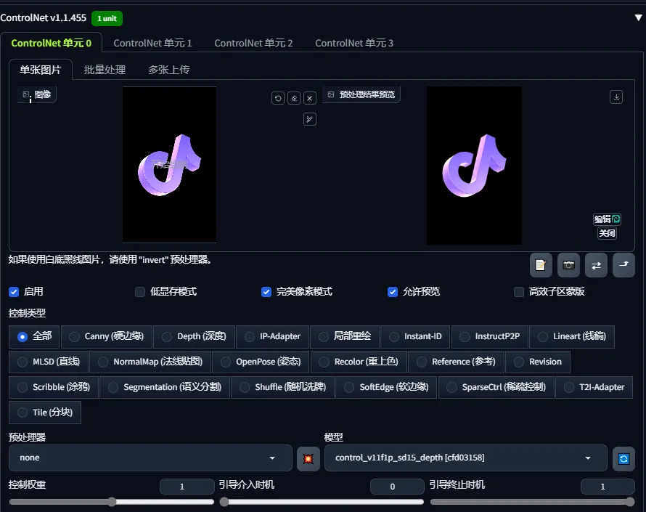Open the new canvas notepad icon
The height and width of the screenshot is (512, 646).
541,265
